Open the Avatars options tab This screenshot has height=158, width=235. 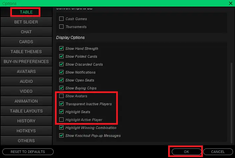(26, 72)
